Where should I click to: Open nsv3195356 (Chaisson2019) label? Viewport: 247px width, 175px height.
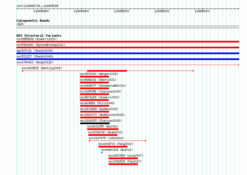100,91
